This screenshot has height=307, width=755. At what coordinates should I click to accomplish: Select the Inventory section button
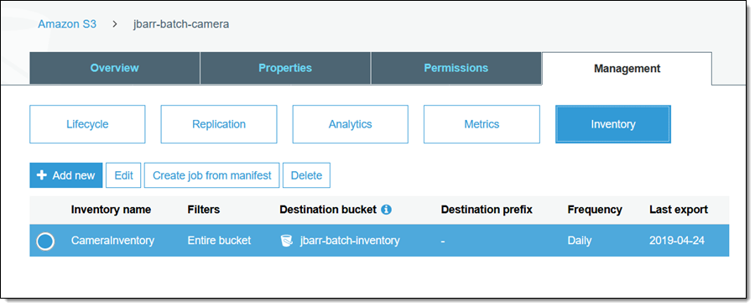click(x=613, y=124)
